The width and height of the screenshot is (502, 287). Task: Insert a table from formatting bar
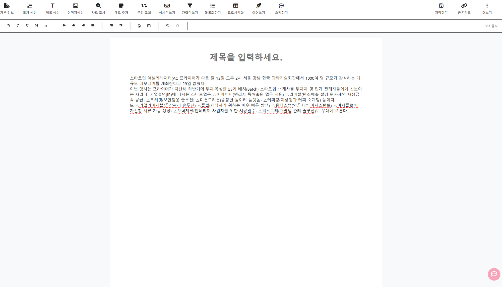(149, 26)
